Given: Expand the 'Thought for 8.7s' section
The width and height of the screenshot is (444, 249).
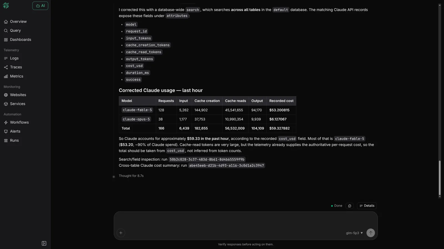Looking at the screenshot, I should tap(131, 176).
